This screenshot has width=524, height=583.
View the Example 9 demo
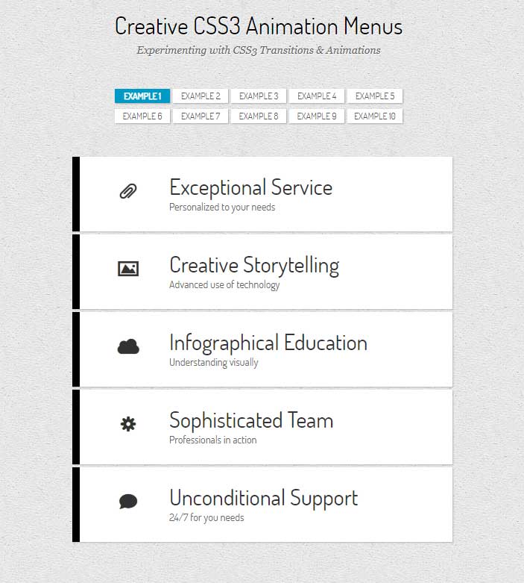click(317, 116)
